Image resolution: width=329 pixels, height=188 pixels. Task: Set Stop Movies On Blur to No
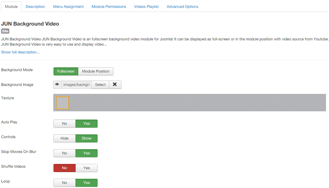[64, 153]
